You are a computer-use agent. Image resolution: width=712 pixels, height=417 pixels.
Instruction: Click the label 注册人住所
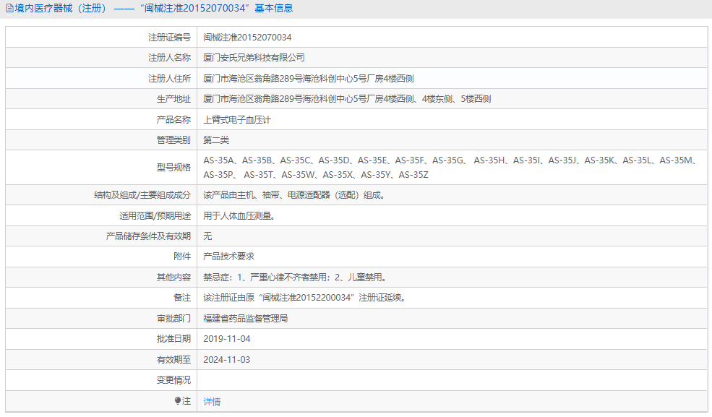click(169, 79)
